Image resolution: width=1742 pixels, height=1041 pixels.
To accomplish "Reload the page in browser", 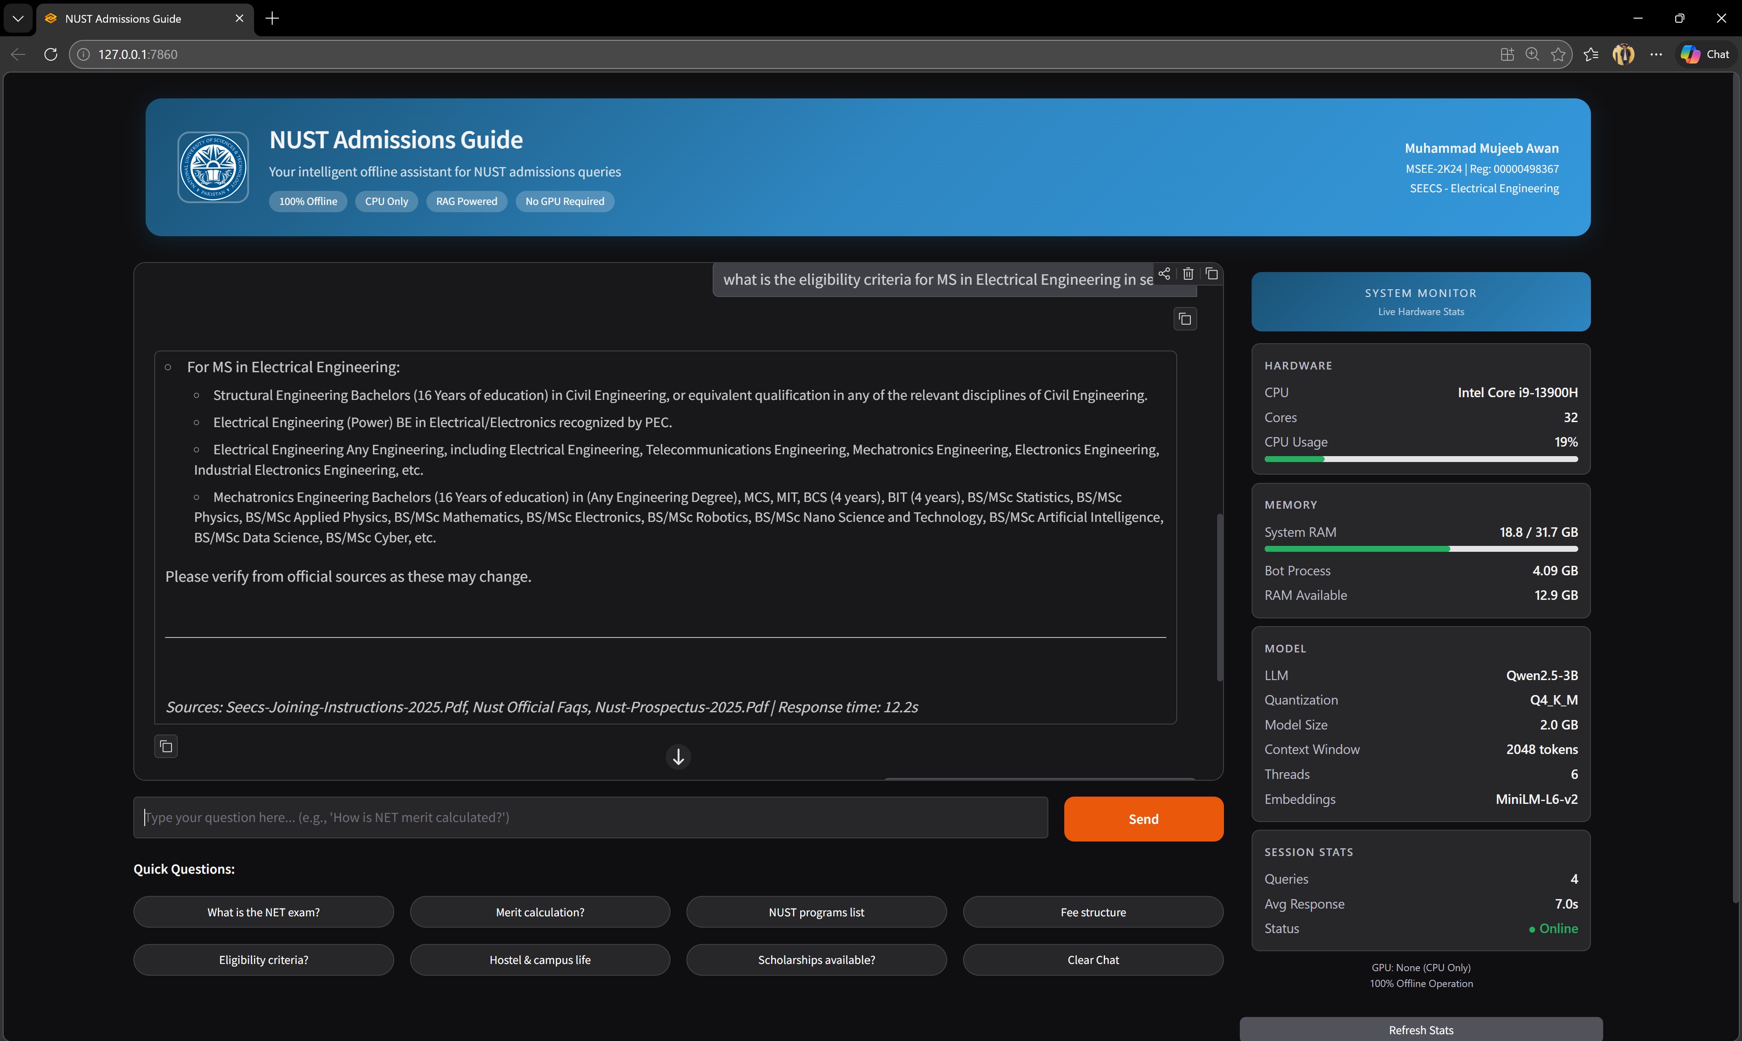I will pos(50,54).
